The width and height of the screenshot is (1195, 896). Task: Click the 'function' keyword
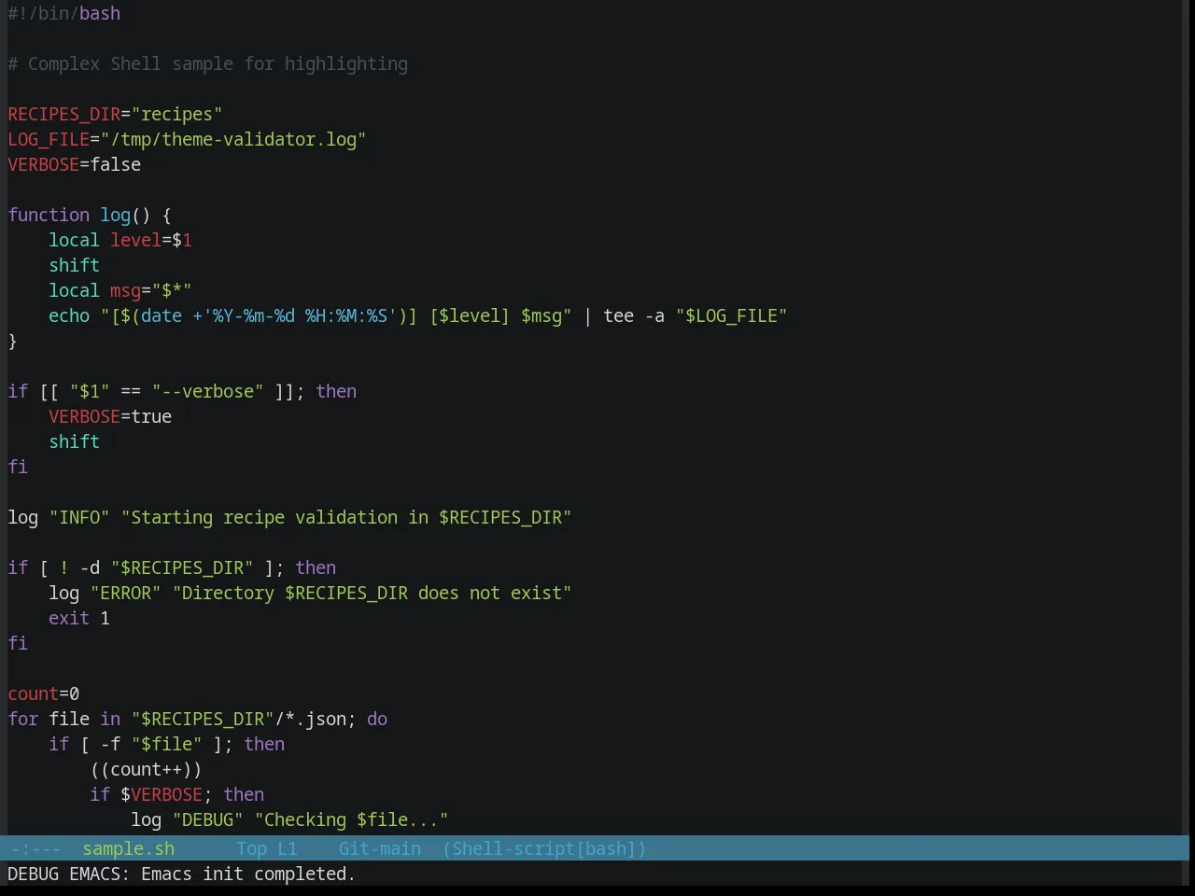click(x=49, y=215)
